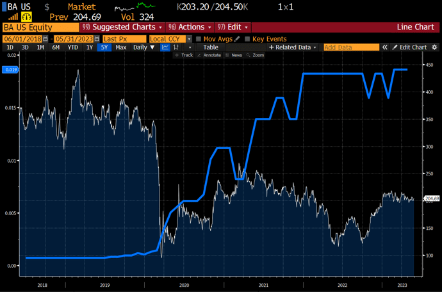Viewport: 442px width, 292px height.
Task: Open the Last Px field selector
Action: 125,39
